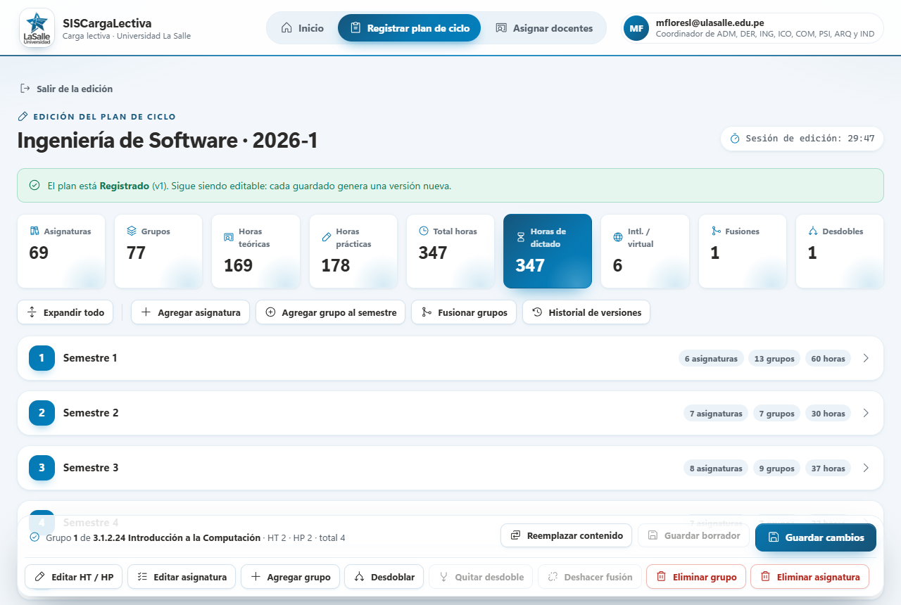Image resolution: width=901 pixels, height=605 pixels.
Task: Click the number 3 badge on Semestre 3
Action: pyautogui.click(x=42, y=468)
